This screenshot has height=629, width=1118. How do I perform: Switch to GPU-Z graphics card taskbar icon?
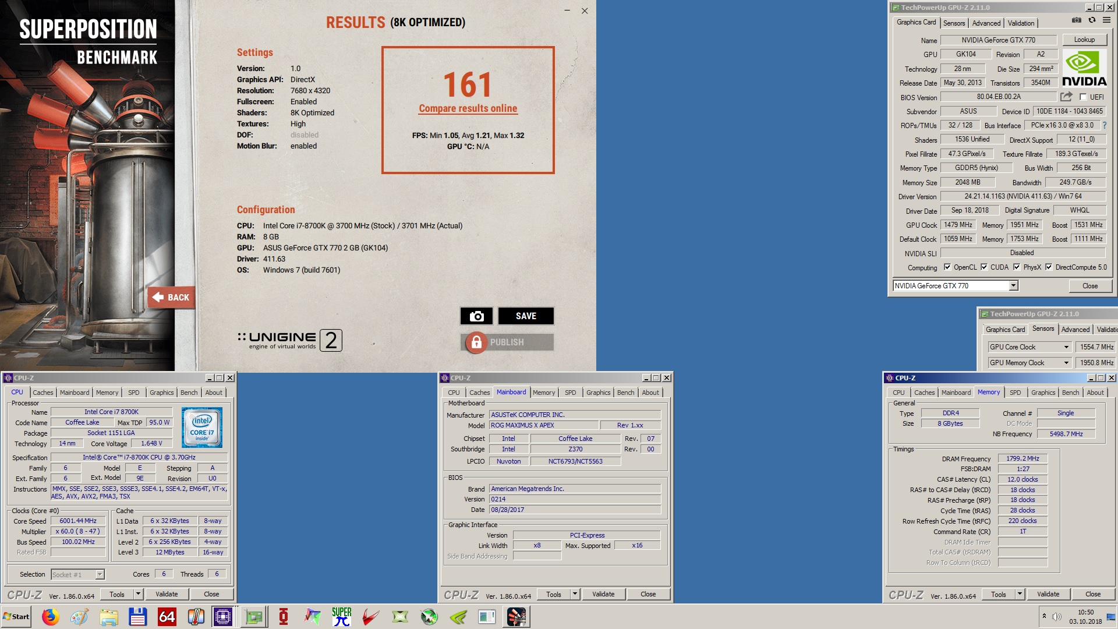click(x=254, y=617)
